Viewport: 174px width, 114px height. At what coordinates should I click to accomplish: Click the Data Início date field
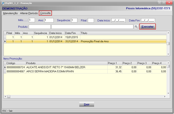(x=118, y=20)
